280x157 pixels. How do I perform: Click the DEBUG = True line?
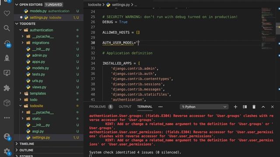(115, 22)
